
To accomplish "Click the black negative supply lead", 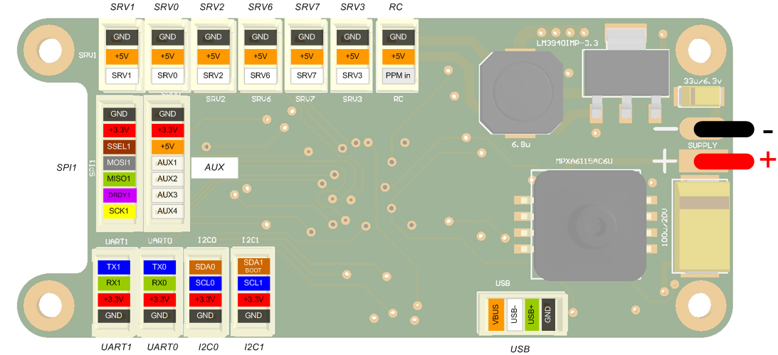I will click(x=724, y=129).
